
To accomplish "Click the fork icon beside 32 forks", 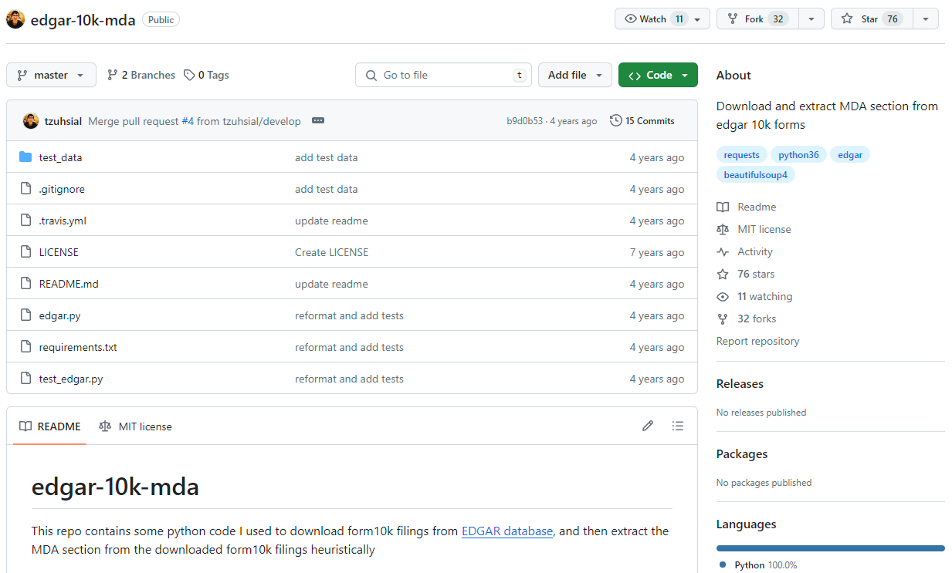I will pyautogui.click(x=723, y=319).
